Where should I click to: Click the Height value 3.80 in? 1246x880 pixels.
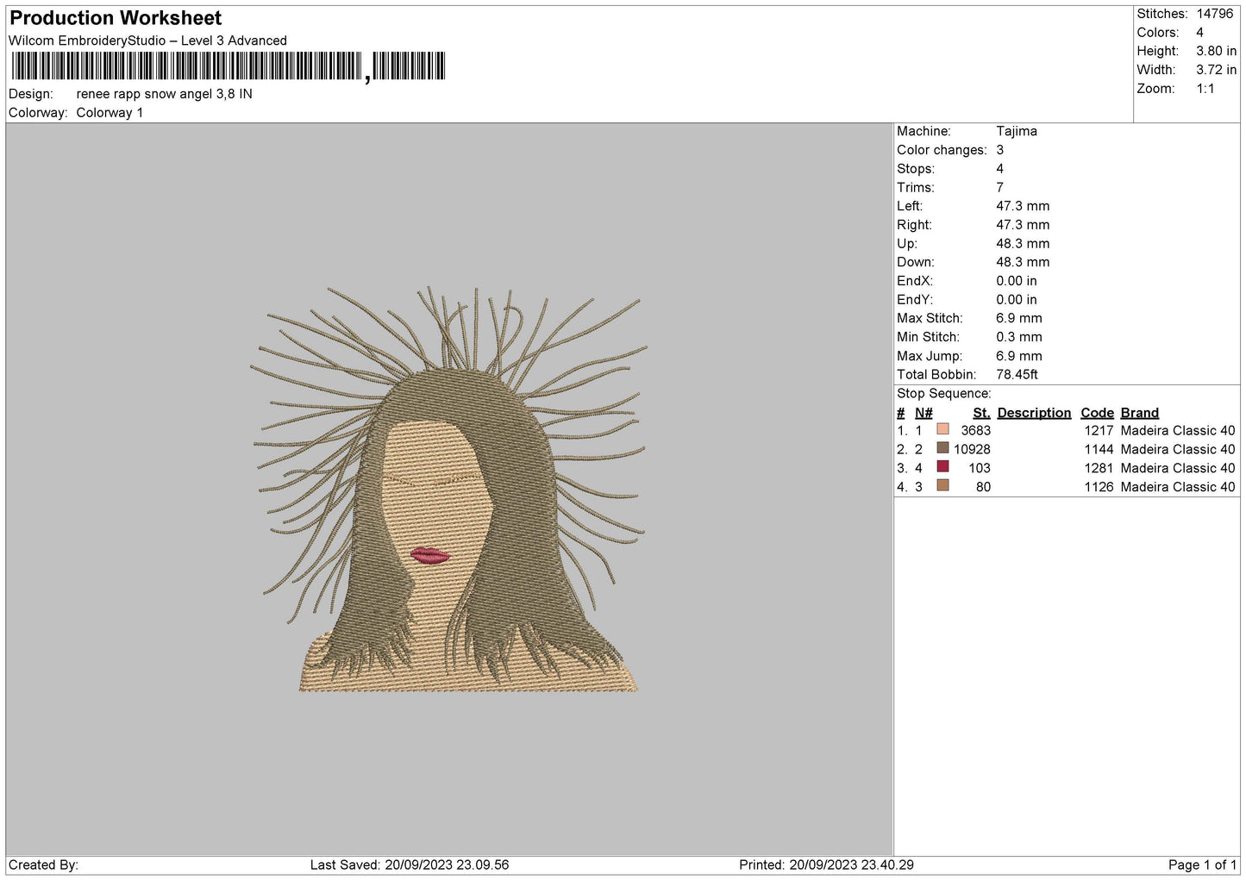[x=1216, y=52]
